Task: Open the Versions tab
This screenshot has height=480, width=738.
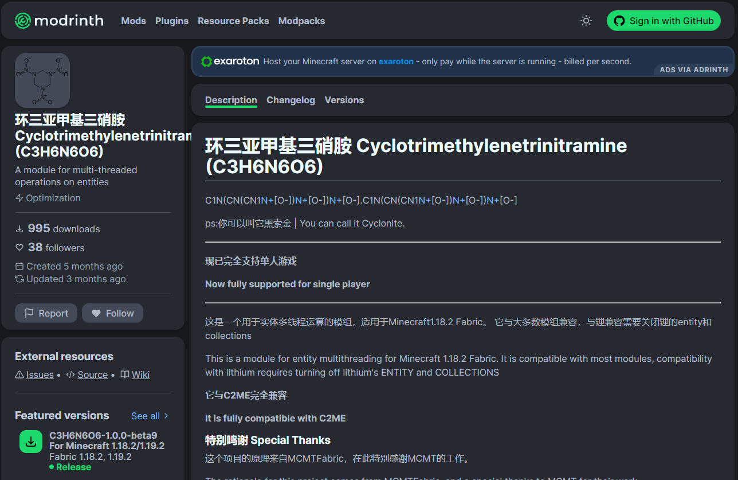Action: pyautogui.click(x=344, y=100)
